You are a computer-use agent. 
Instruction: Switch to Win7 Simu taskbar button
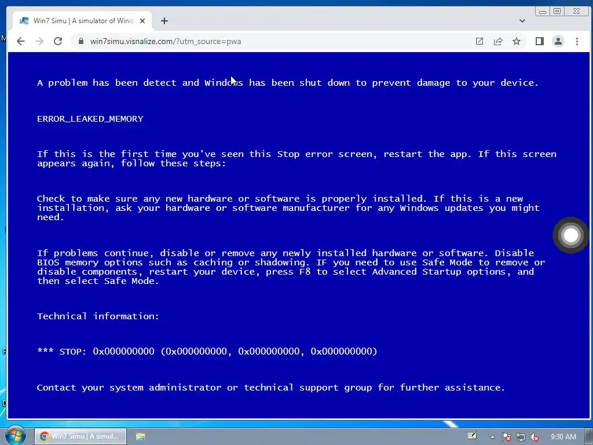point(80,436)
